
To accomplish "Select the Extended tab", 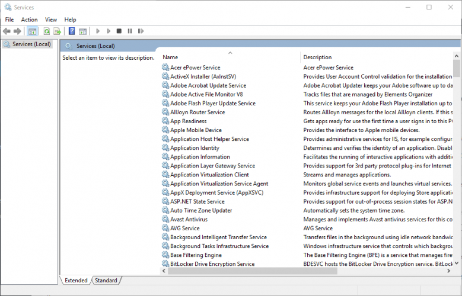I will [76, 281].
